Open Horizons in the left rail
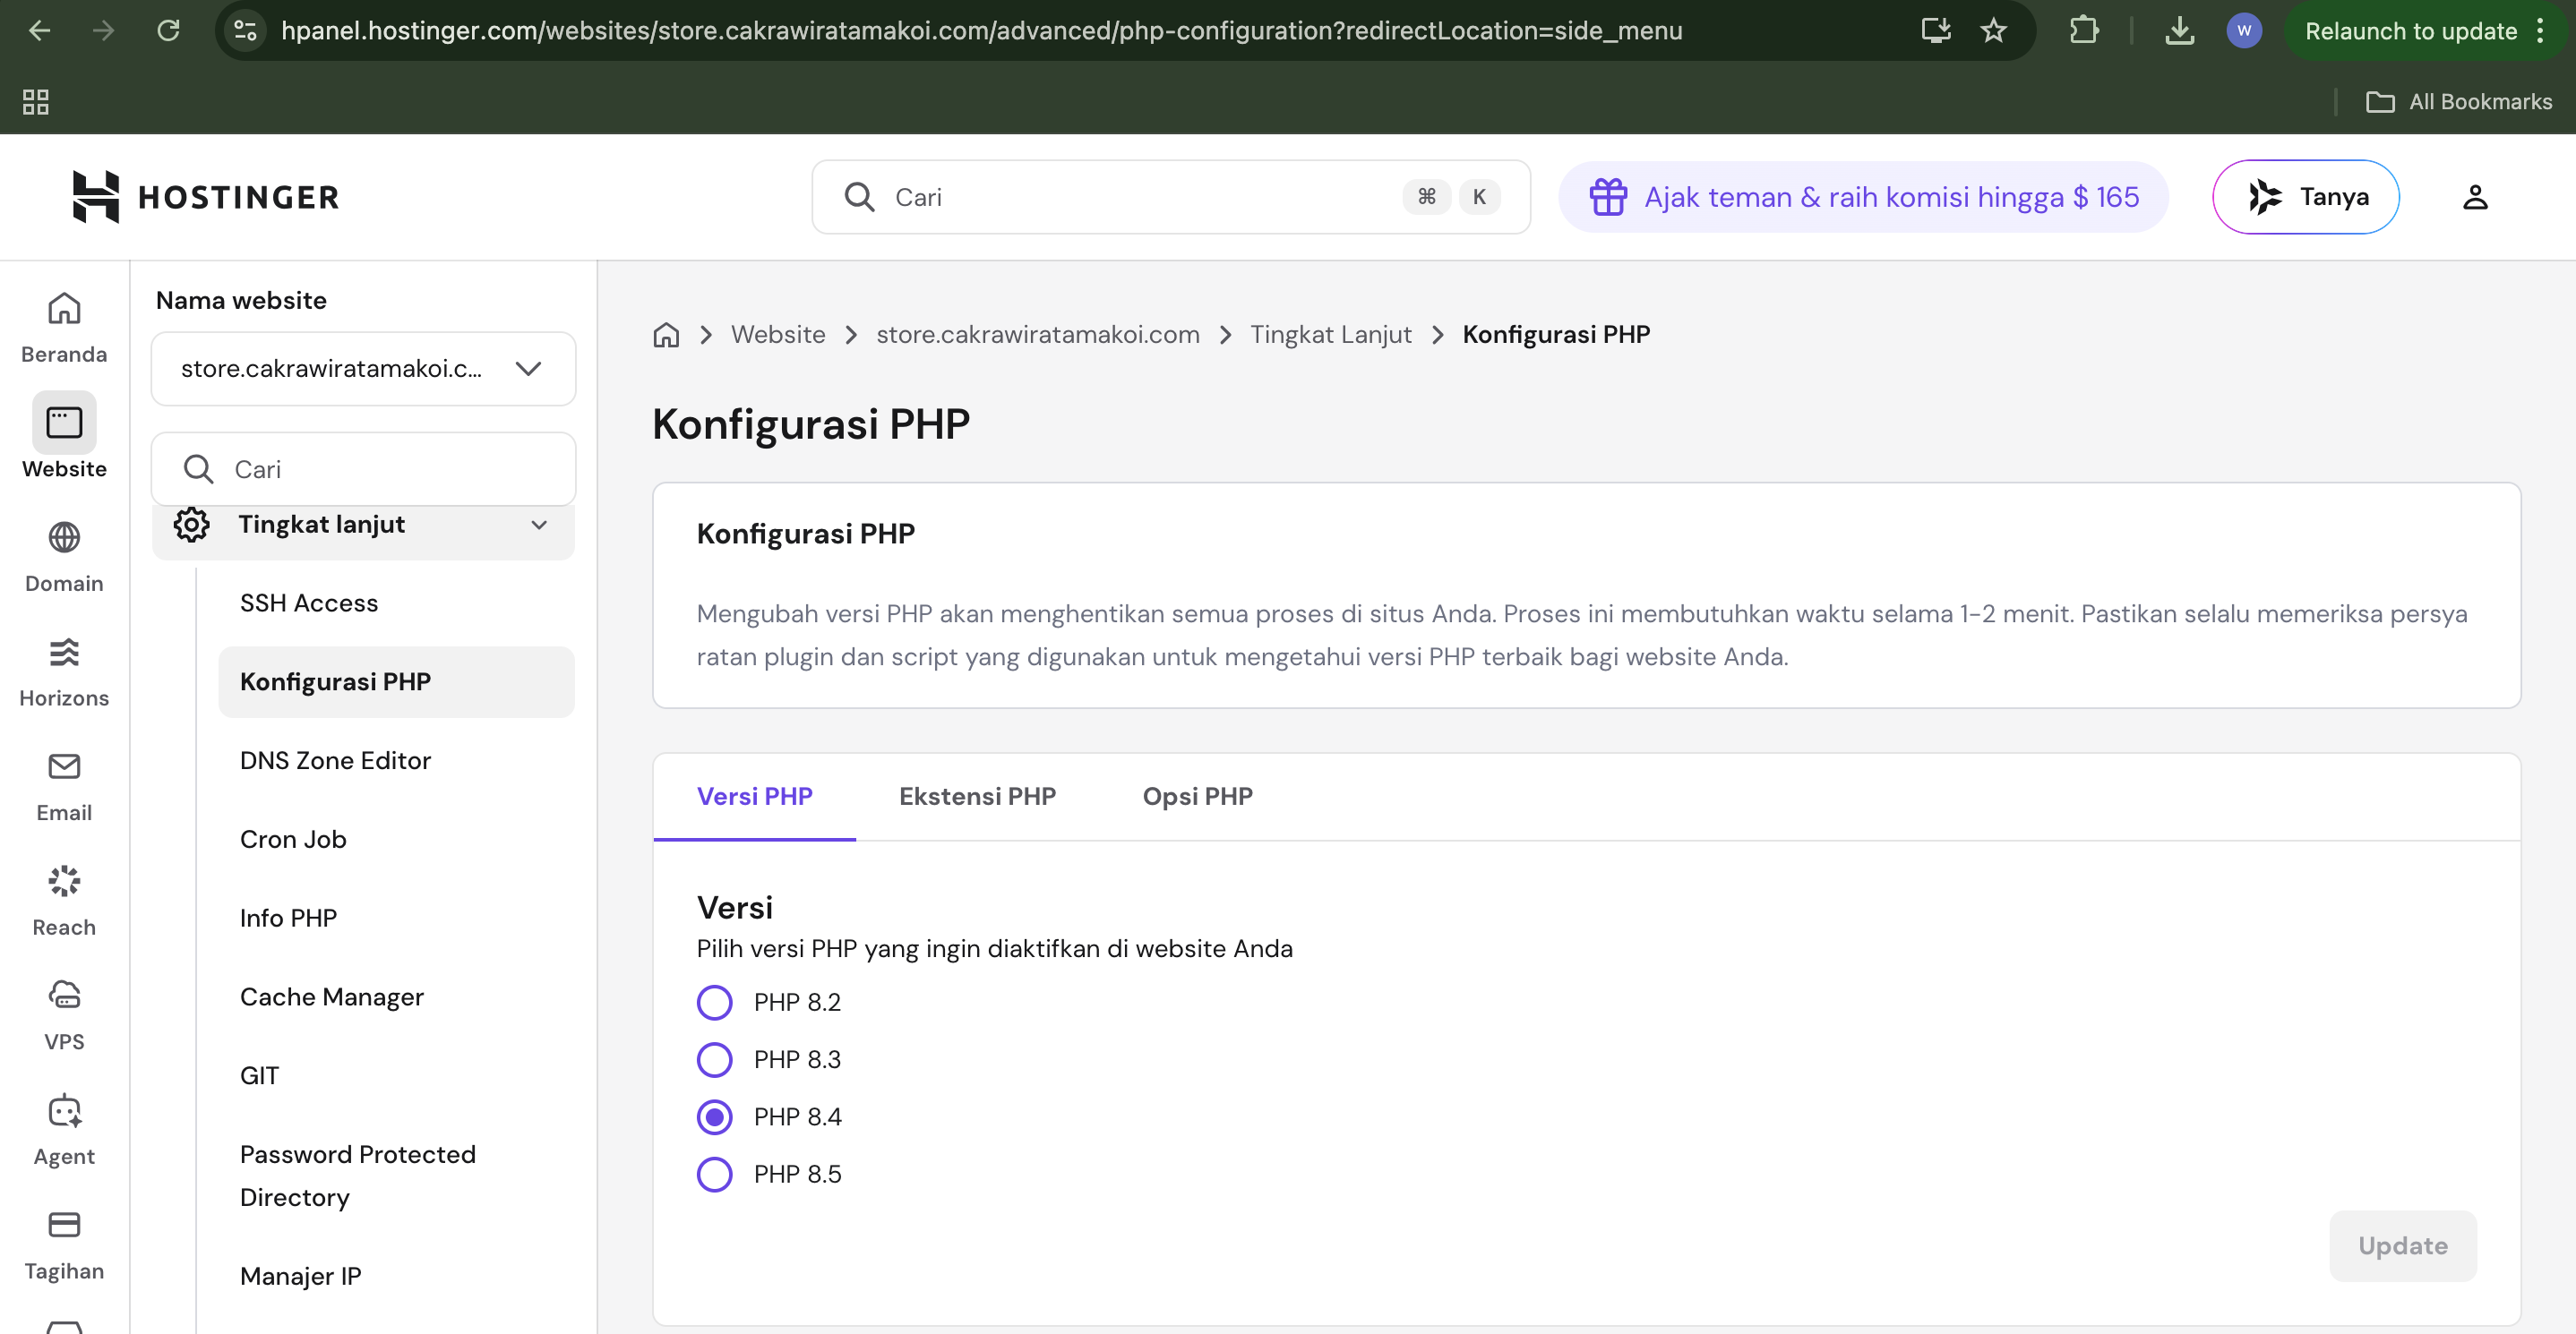This screenshot has height=1334, width=2576. click(x=64, y=671)
